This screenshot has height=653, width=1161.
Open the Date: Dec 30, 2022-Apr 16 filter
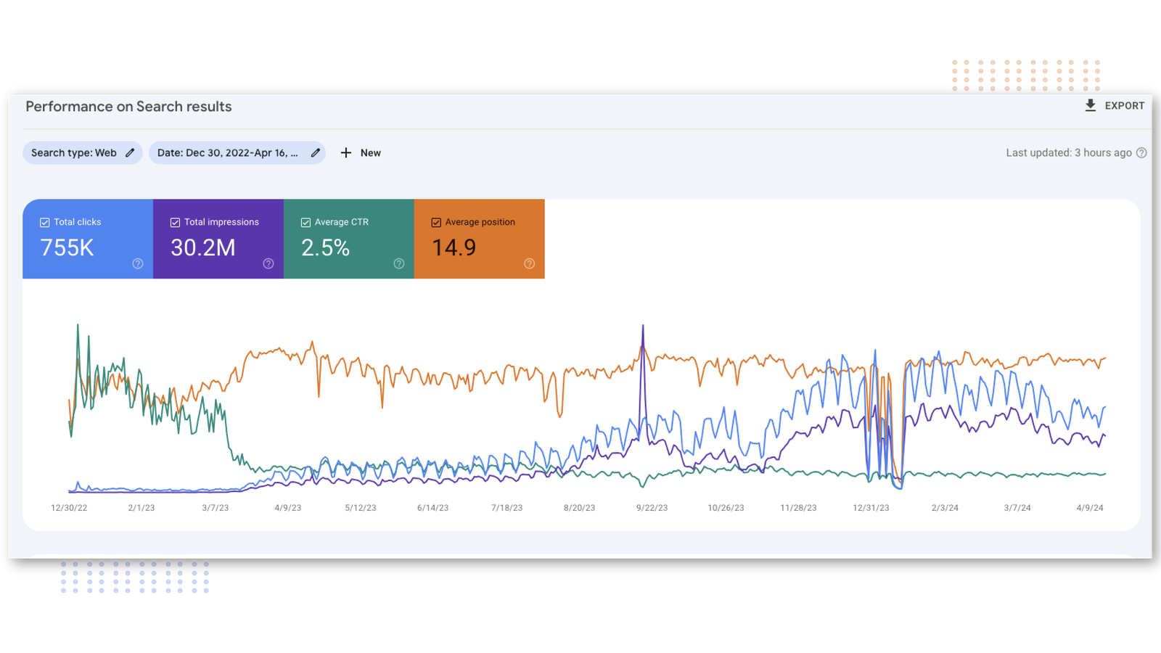(x=227, y=153)
